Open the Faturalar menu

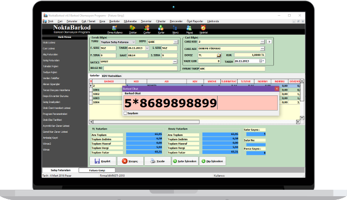(x=72, y=21)
